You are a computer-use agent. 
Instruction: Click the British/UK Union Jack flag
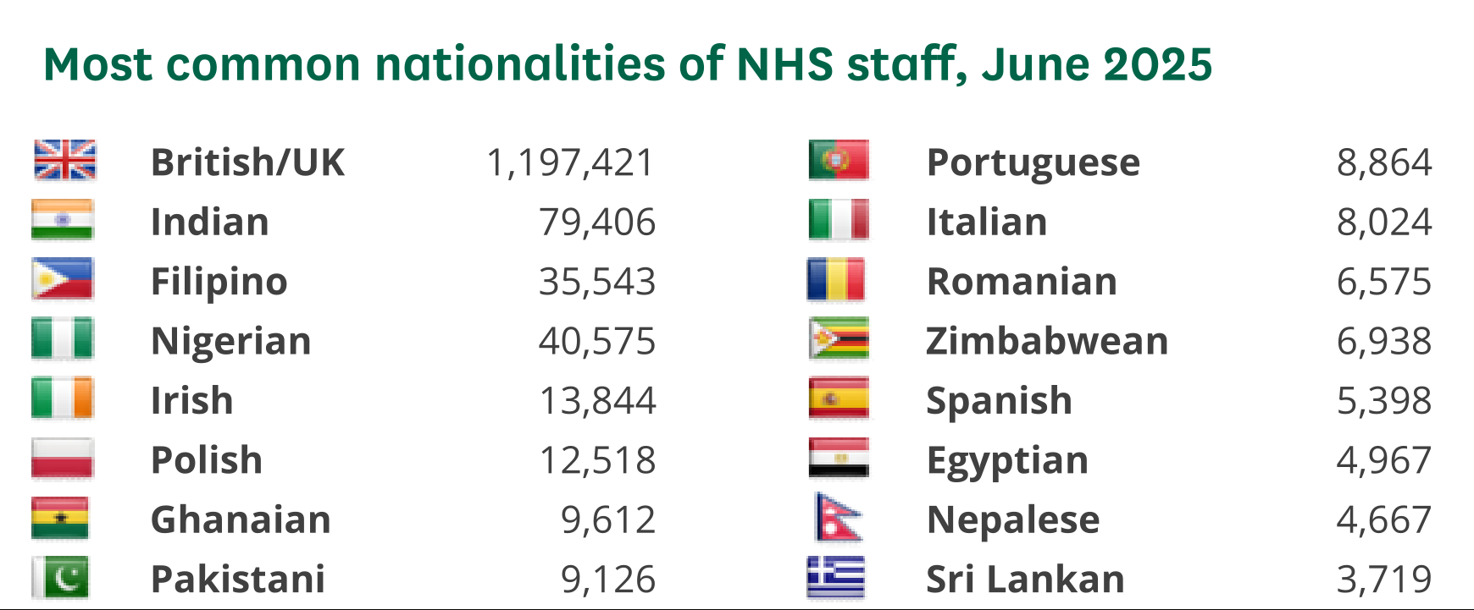pos(64,160)
